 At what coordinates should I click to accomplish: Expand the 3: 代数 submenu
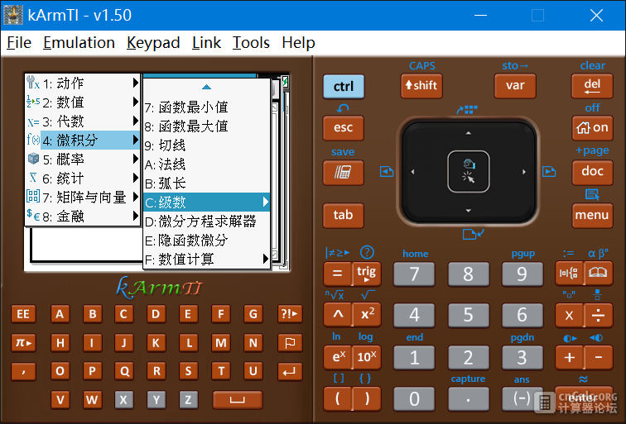pos(83,121)
